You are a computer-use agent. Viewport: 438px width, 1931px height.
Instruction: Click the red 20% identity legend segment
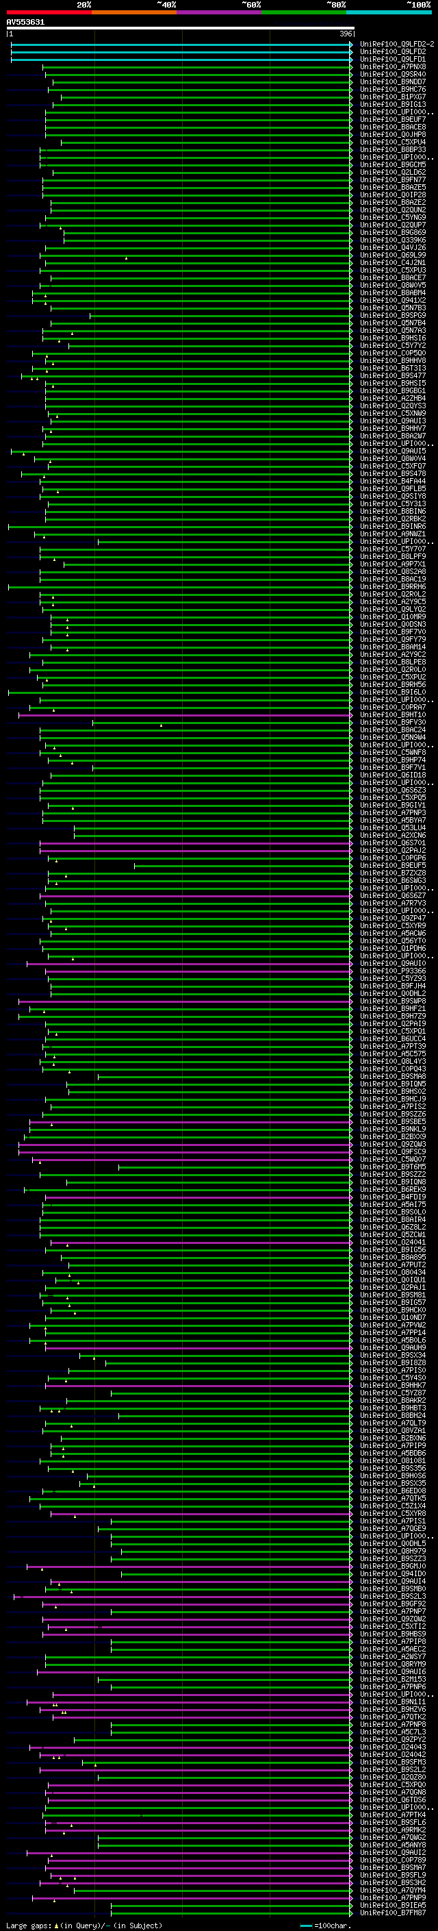[x=49, y=12]
